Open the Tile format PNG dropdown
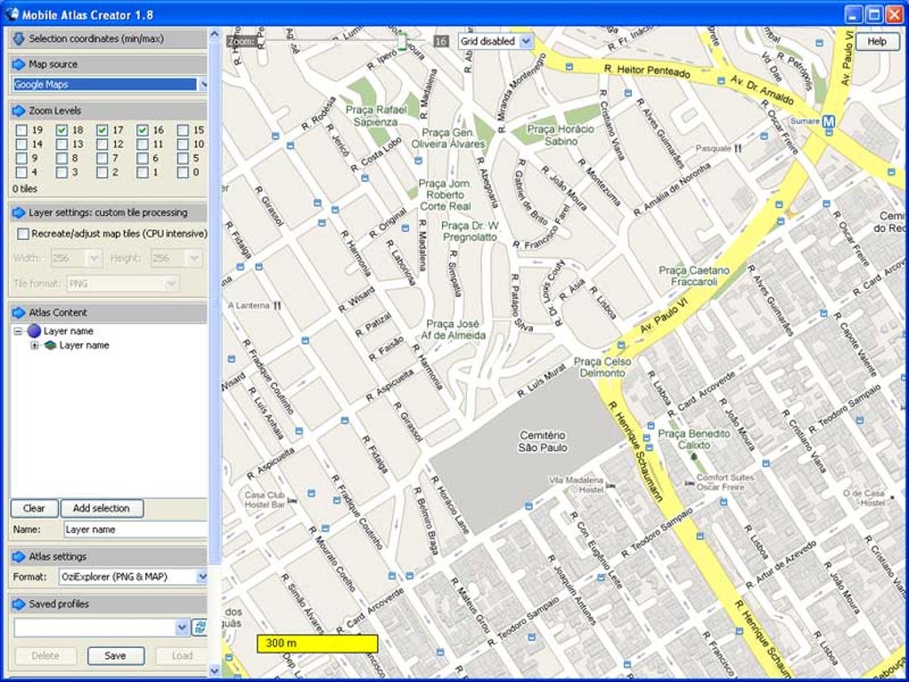 coord(171,283)
